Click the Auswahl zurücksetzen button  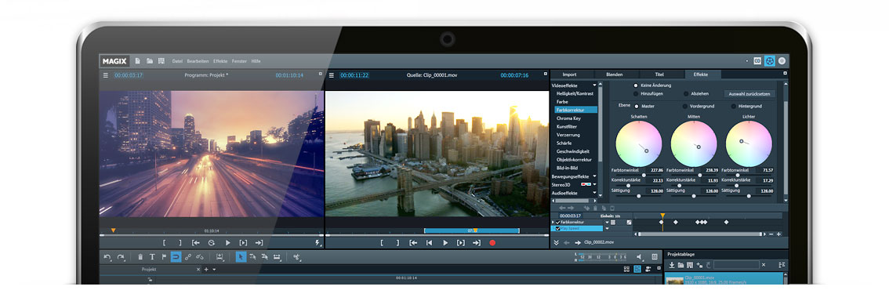pyautogui.click(x=749, y=93)
